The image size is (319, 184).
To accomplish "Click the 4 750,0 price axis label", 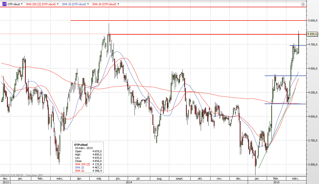I will pos(313,44).
